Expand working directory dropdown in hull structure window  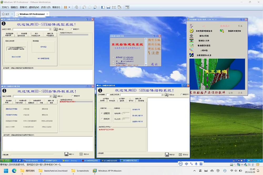[162, 95]
